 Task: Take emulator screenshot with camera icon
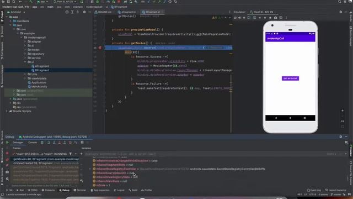point(275,18)
